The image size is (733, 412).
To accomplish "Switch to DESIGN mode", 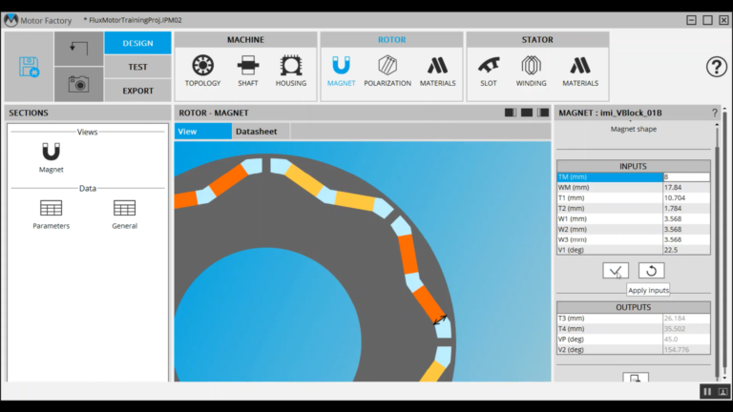I will click(x=137, y=43).
